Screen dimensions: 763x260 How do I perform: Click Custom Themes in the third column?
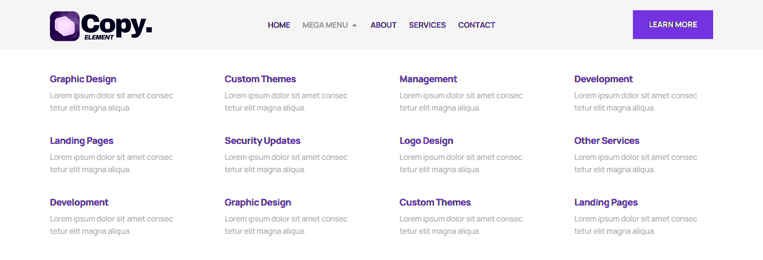pos(435,202)
